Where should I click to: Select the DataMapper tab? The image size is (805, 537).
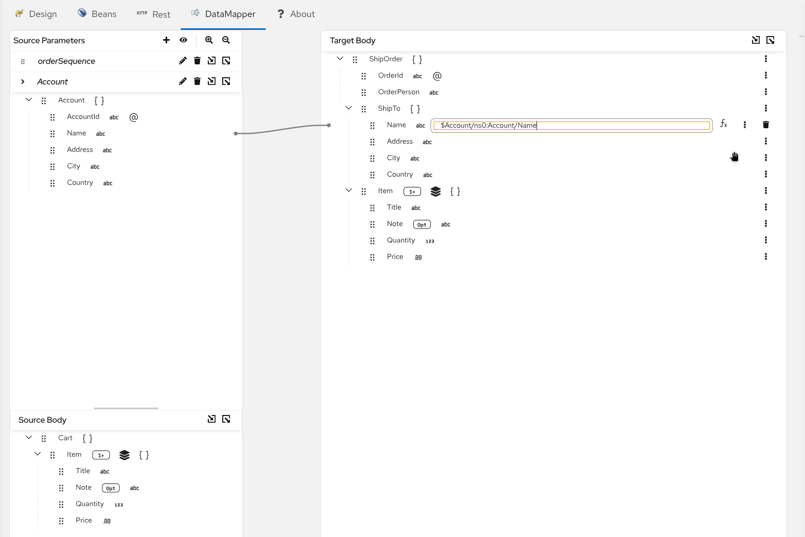(223, 14)
